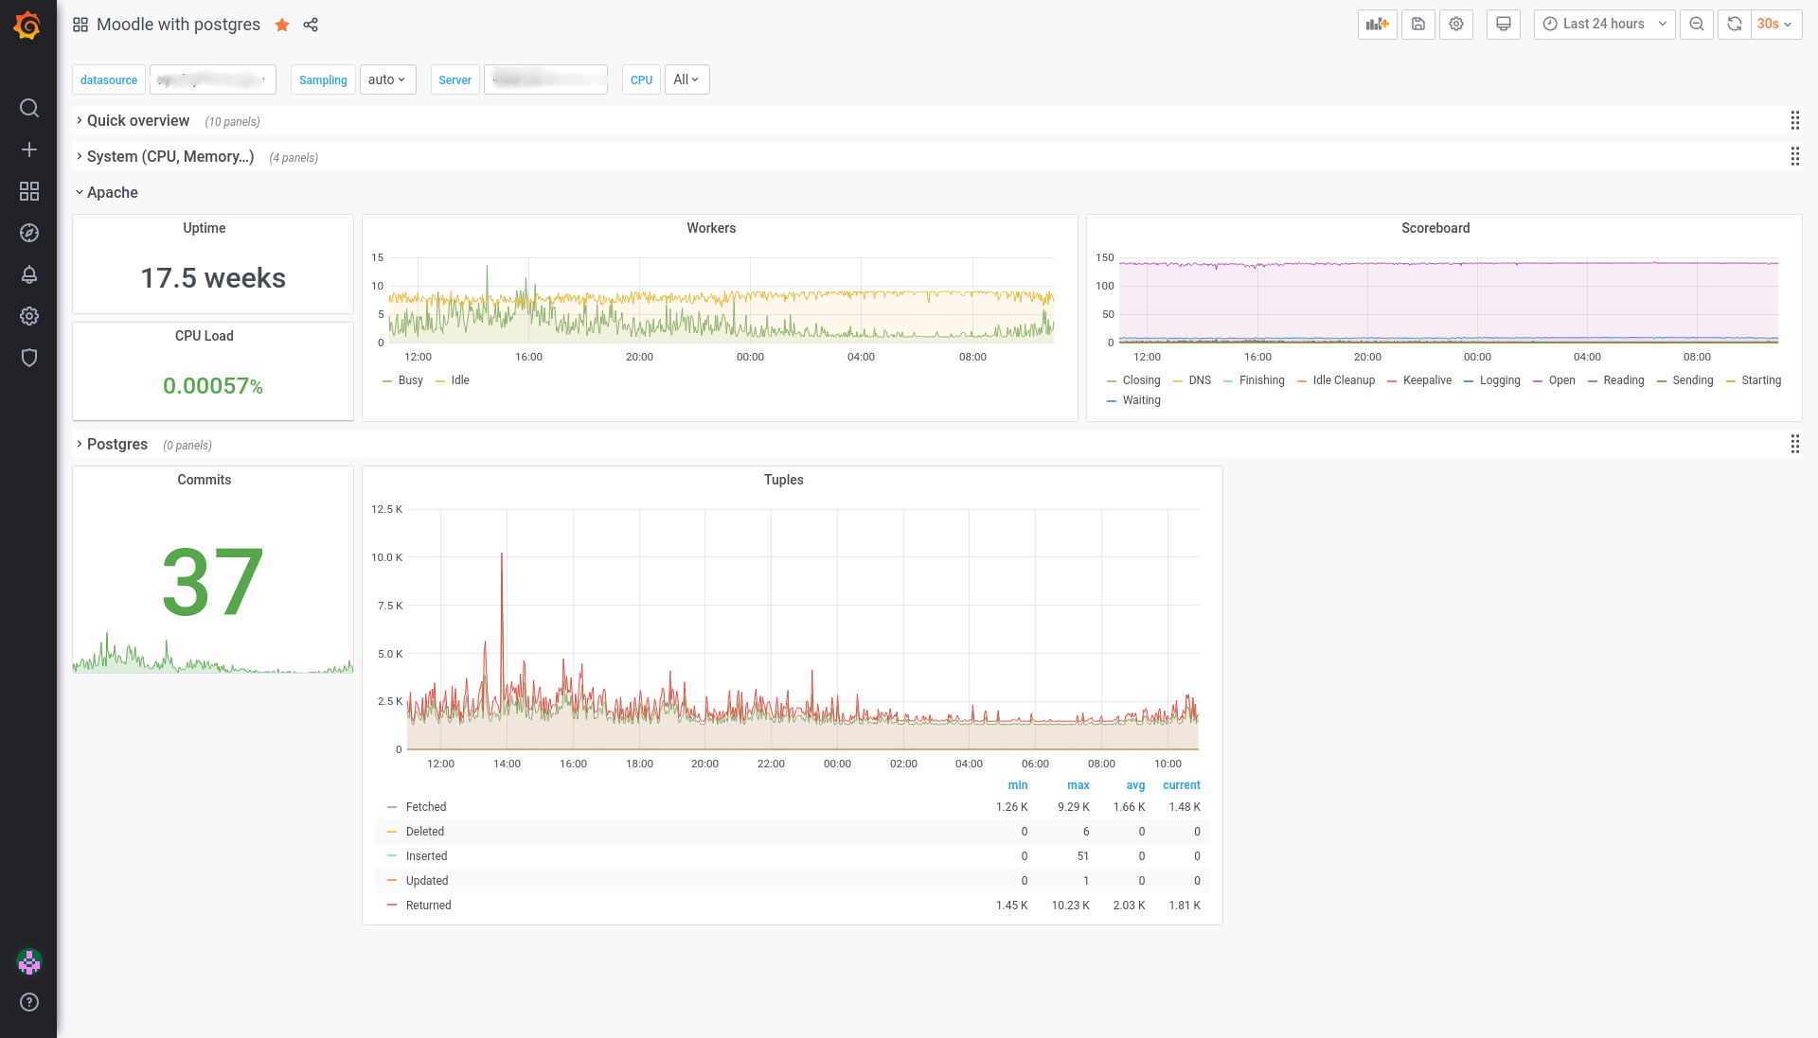Click the Add panel icon
The height and width of the screenshot is (1038, 1818).
(1377, 25)
